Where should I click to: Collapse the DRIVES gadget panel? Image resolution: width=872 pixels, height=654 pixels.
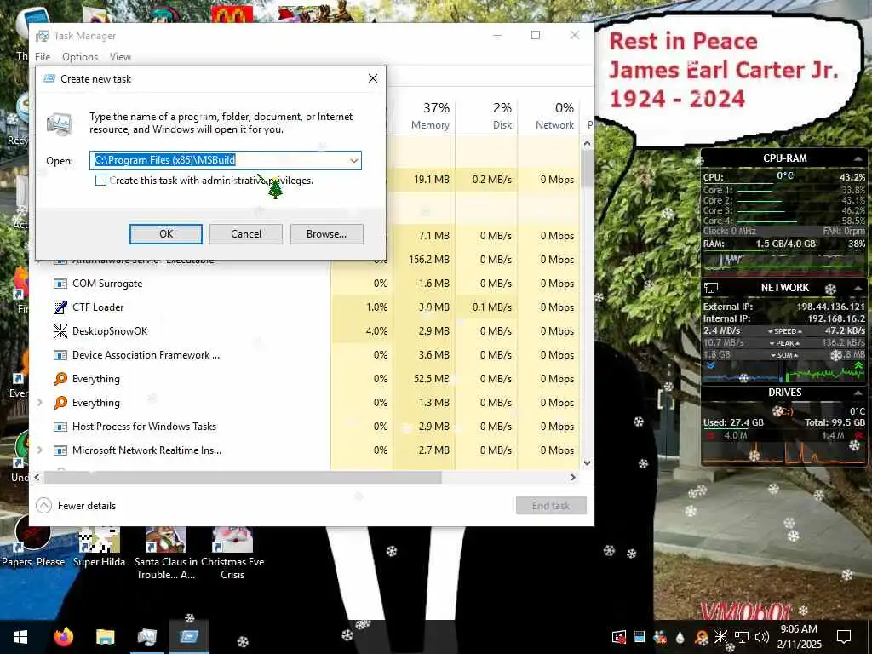tap(858, 393)
